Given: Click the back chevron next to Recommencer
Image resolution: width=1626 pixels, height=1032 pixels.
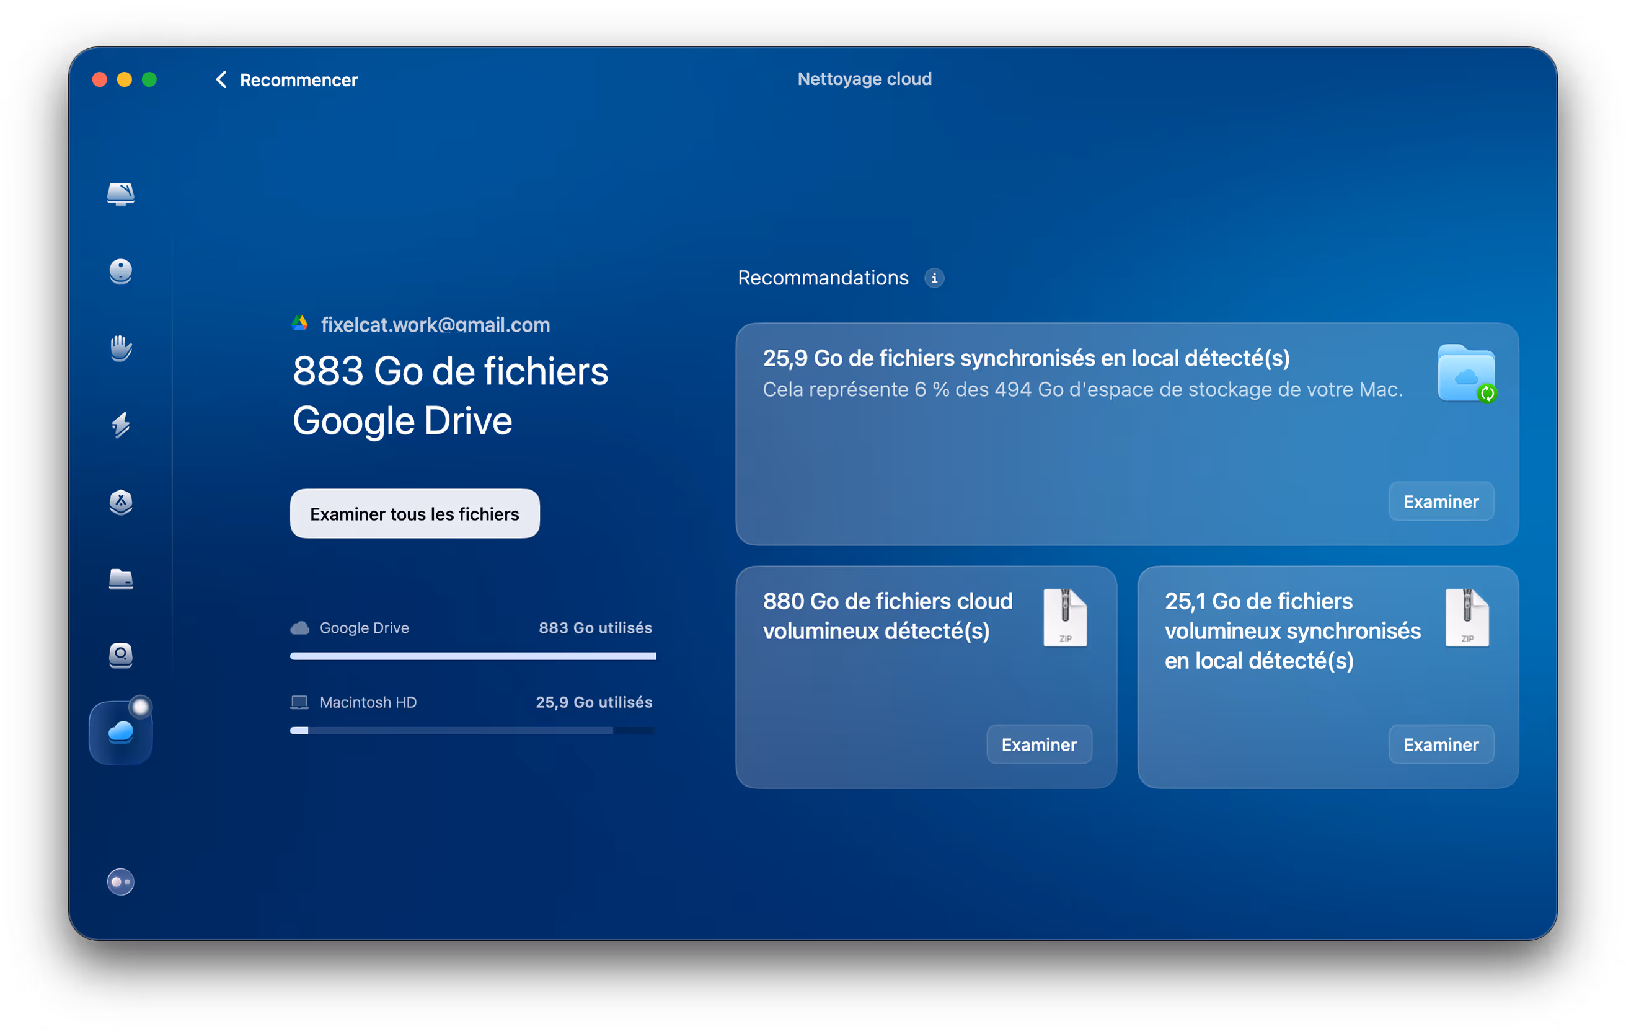Looking at the screenshot, I should click(x=221, y=79).
